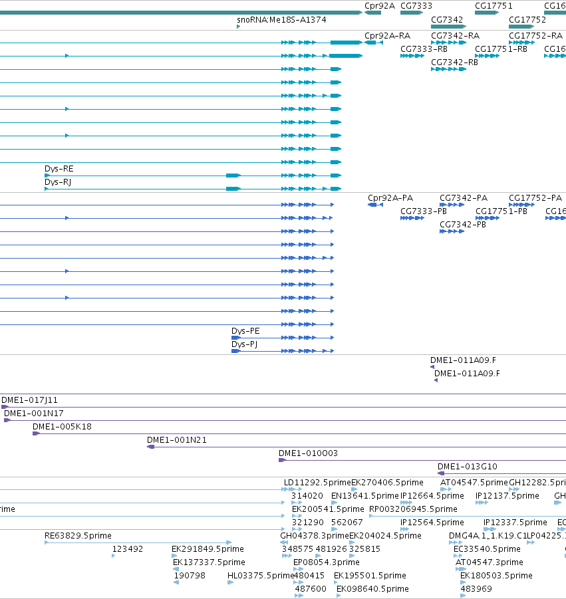Viewport: 566px width, 599px height.
Task: Click the AT04547.5prime EST label
Action: [x=474, y=483]
